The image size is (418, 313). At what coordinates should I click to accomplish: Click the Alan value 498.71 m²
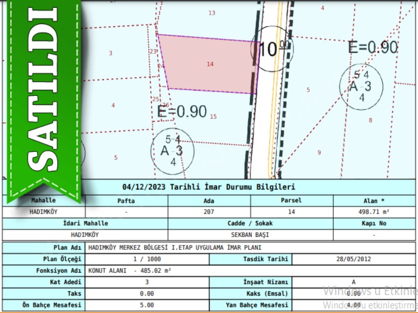click(374, 211)
